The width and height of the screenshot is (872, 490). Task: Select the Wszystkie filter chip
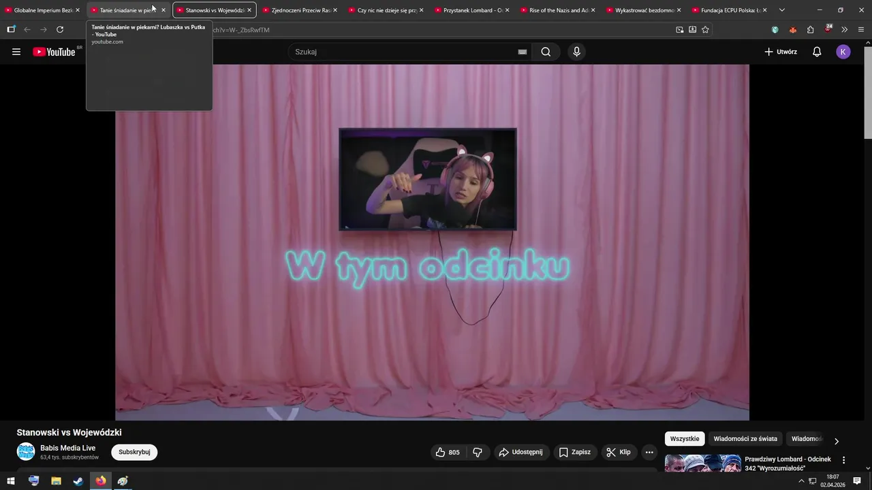coord(685,439)
